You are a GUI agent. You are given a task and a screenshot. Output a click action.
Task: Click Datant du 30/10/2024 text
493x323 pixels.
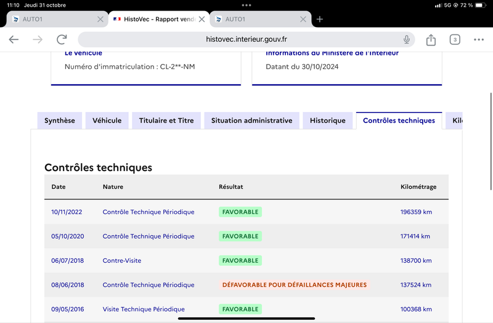pos(302,66)
